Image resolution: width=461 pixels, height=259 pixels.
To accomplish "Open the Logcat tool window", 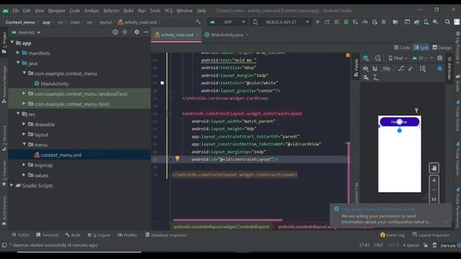I will pos(99,235).
